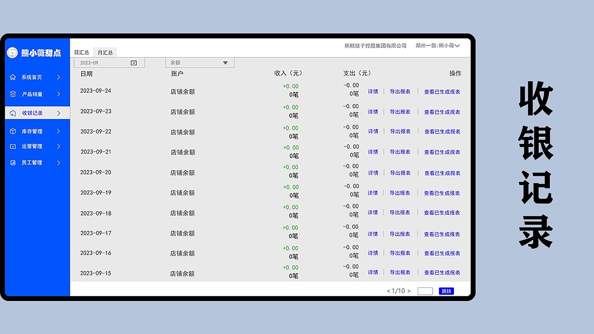Click 导出报表 for 2023-09-17

coord(400,234)
